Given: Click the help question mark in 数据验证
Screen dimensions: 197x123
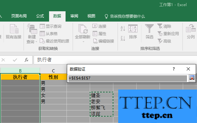Looking at the screenshot, I should point(174,69).
